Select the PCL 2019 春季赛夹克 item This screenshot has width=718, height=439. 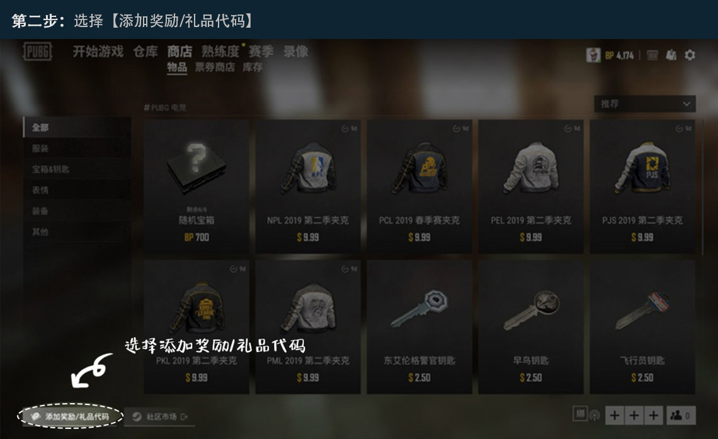[419, 187]
